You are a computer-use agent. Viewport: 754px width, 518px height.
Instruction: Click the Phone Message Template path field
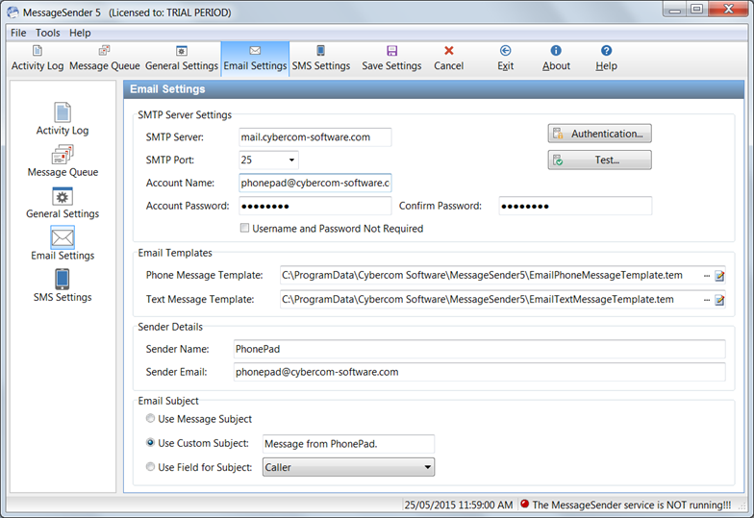tap(490, 275)
